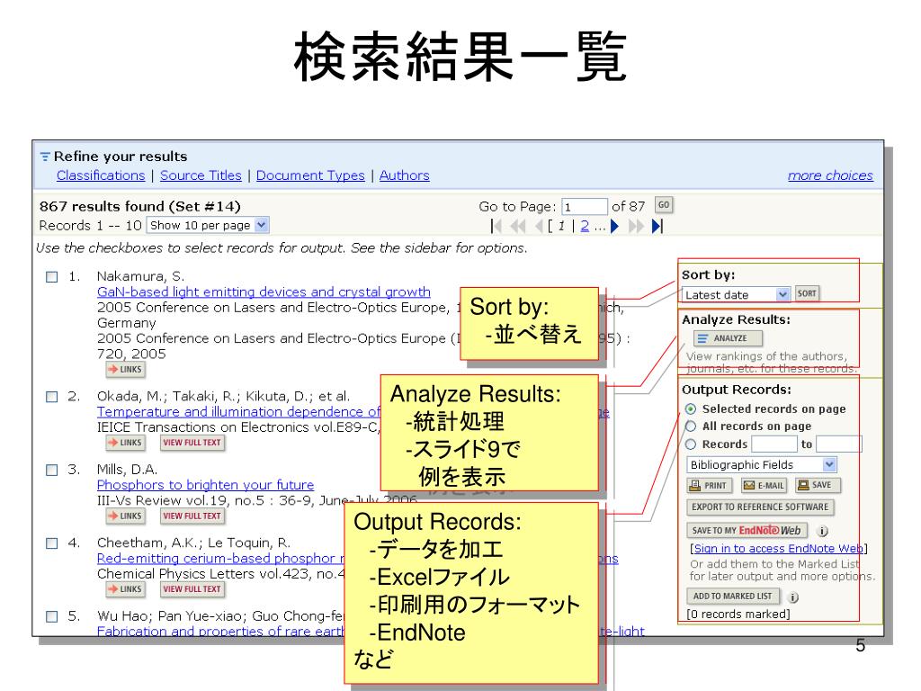The image size is (921, 691).
Task: Click info icon beside EndNote Web button
Action: click(823, 531)
